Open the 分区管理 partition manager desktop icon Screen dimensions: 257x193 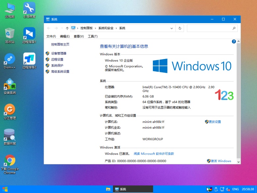point(10,112)
